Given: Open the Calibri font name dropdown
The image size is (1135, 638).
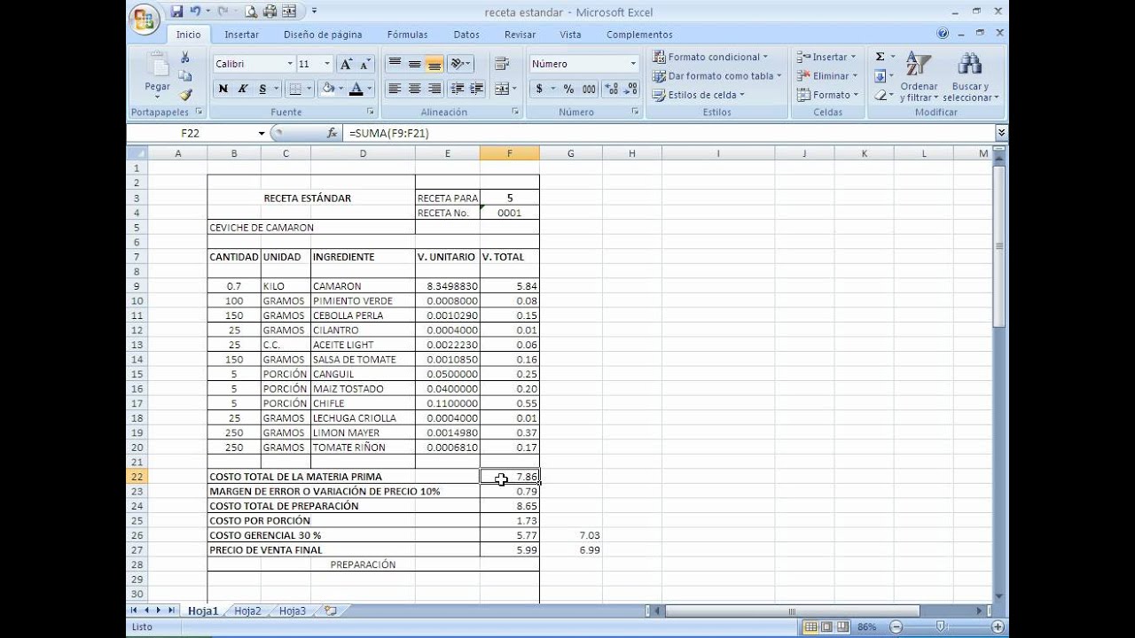Looking at the screenshot, I should coord(290,64).
